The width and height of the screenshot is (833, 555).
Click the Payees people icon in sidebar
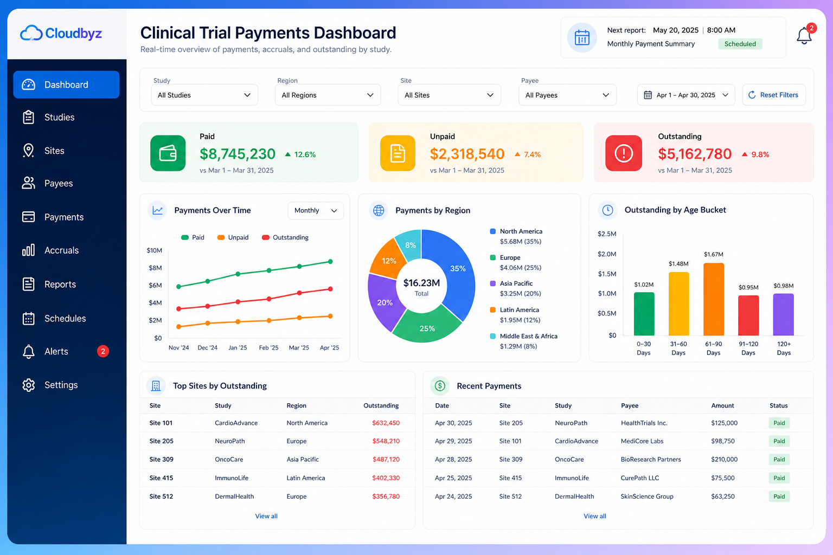point(29,183)
